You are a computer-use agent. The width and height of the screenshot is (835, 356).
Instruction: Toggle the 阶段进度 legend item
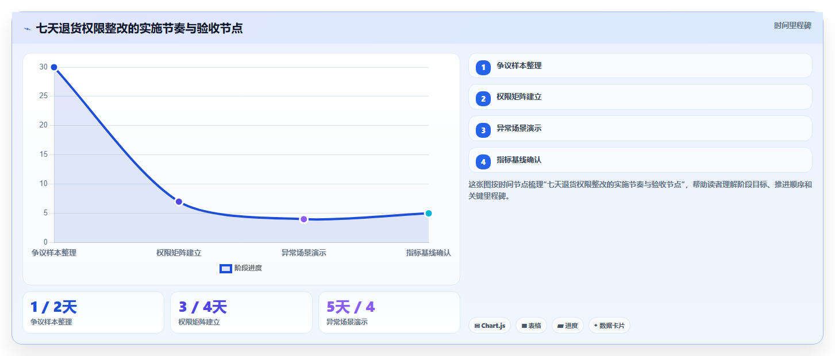[x=241, y=268]
